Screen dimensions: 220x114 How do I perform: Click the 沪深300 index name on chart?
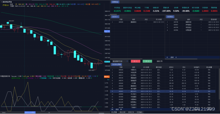coord(6,5)
